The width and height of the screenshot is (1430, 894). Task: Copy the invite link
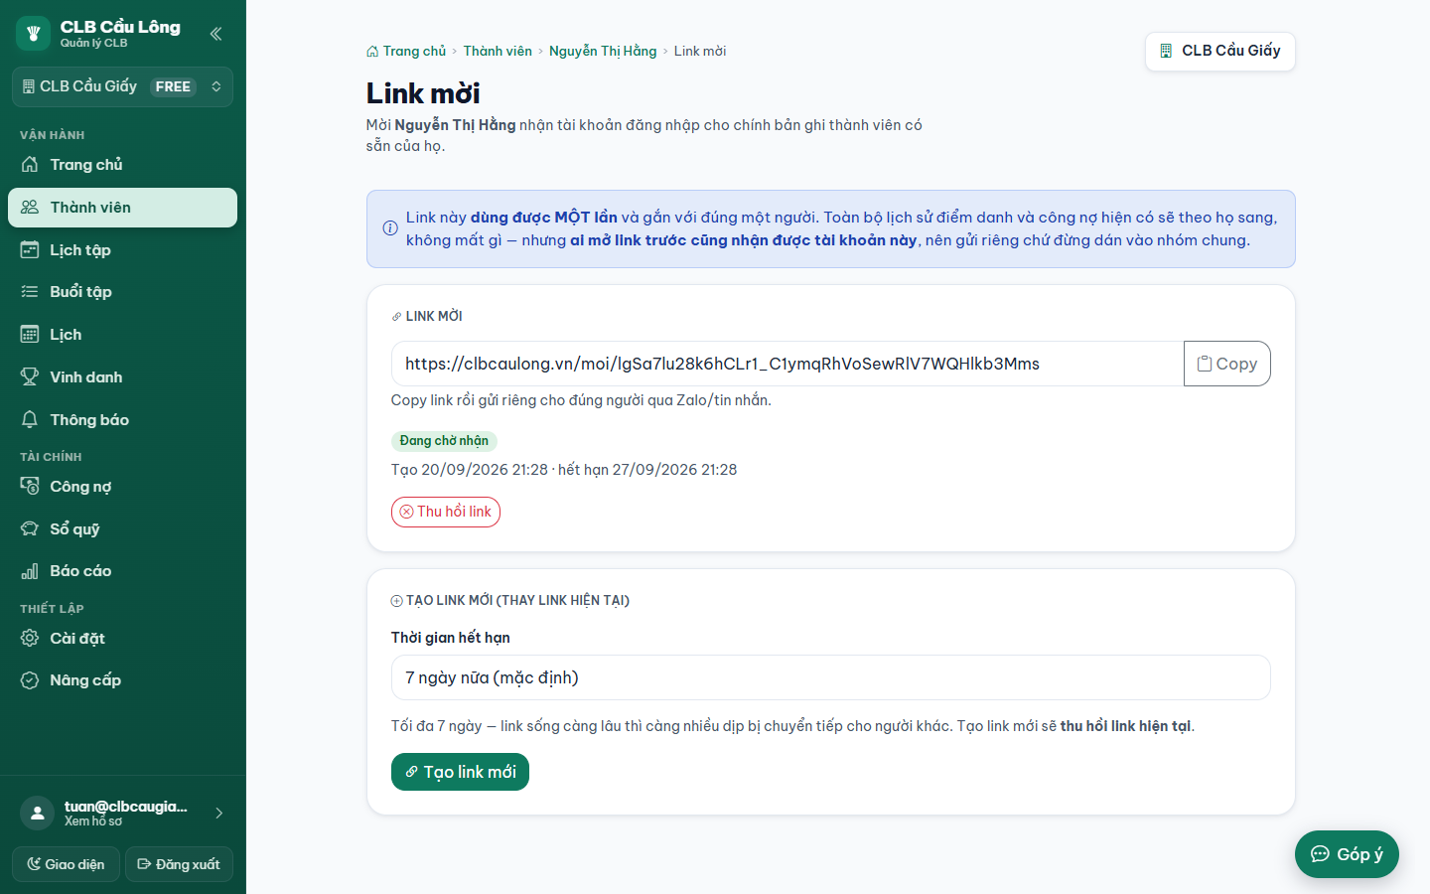pyautogui.click(x=1227, y=364)
